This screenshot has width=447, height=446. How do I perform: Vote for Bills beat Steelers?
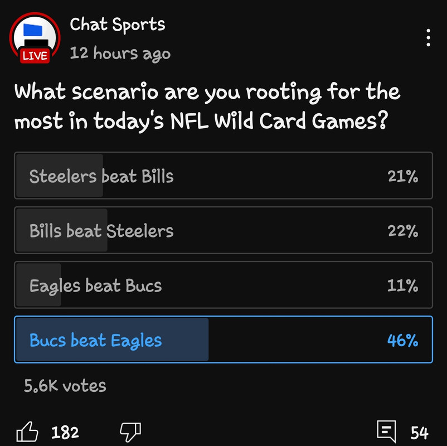coord(223,231)
